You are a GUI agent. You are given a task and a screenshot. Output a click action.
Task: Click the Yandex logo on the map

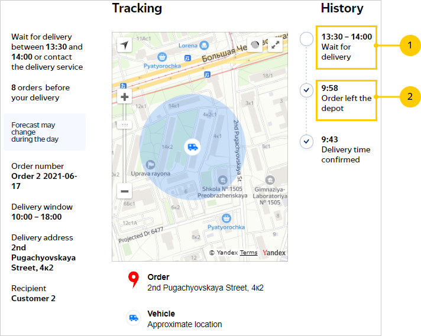[x=274, y=253]
